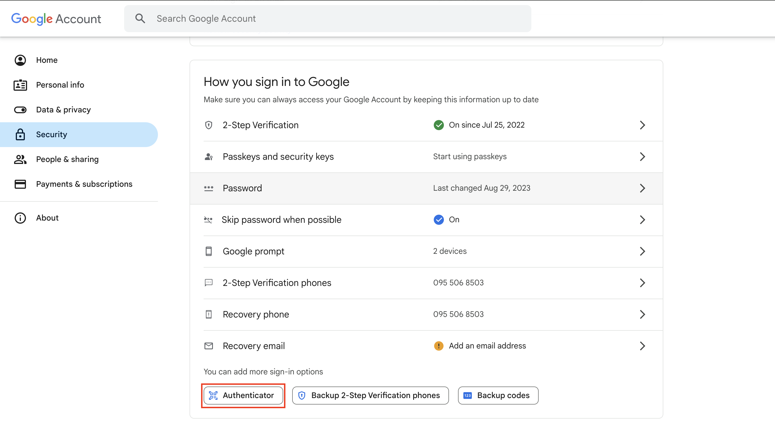Viewport: 775px width, 422px height.
Task: Click the Recovery phone icon
Action: point(208,314)
